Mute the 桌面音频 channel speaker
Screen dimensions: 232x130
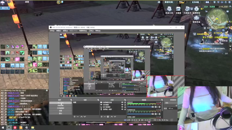(x=156, y=107)
